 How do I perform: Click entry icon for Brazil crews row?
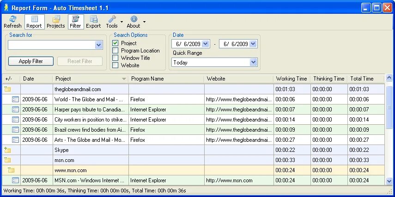pos(15,130)
